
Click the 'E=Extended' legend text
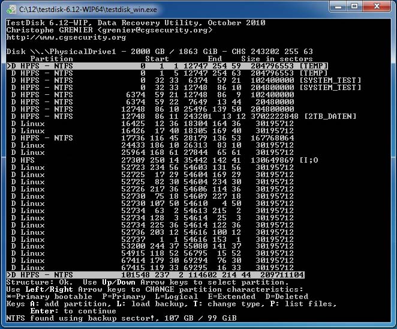pyautogui.click(x=231, y=297)
